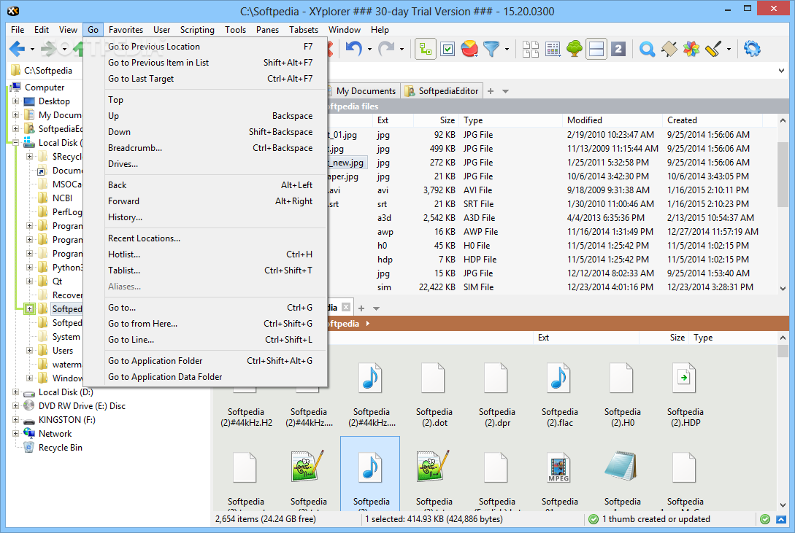Click the number 2 toolbar icon
This screenshot has height=533, width=795.
tap(618, 49)
